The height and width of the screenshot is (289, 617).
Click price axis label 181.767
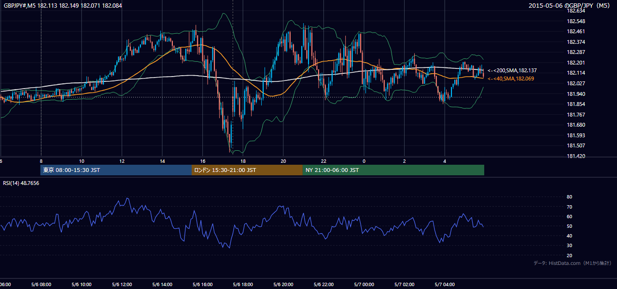click(x=575, y=115)
